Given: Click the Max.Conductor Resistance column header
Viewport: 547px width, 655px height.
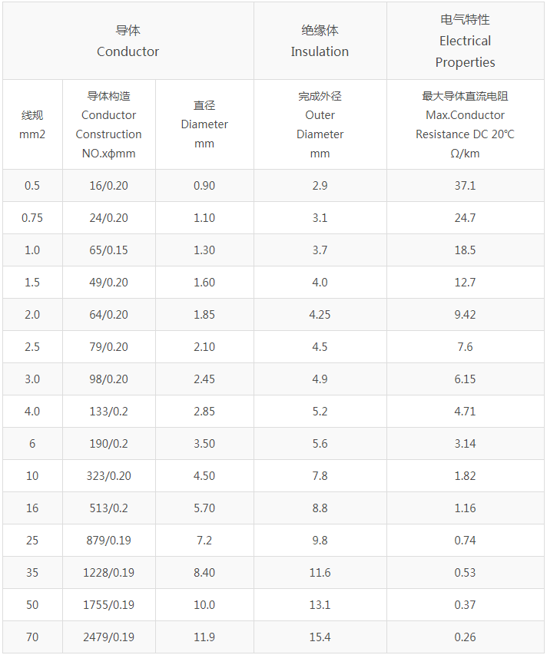Looking at the screenshot, I should click(465, 124).
